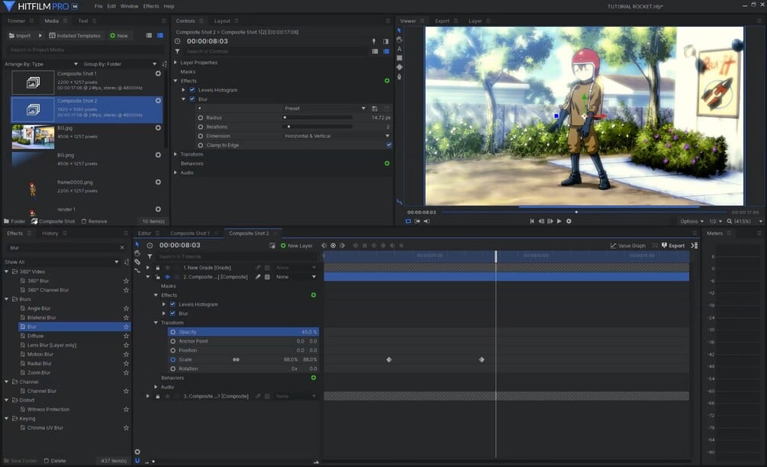Open the Effects menu
The height and width of the screenshot is (467, 767).
click(151, 6)
